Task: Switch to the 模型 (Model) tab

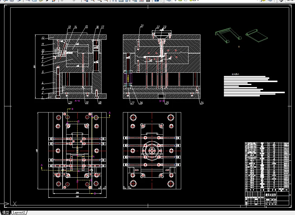Action: click(x=6, y=212)
